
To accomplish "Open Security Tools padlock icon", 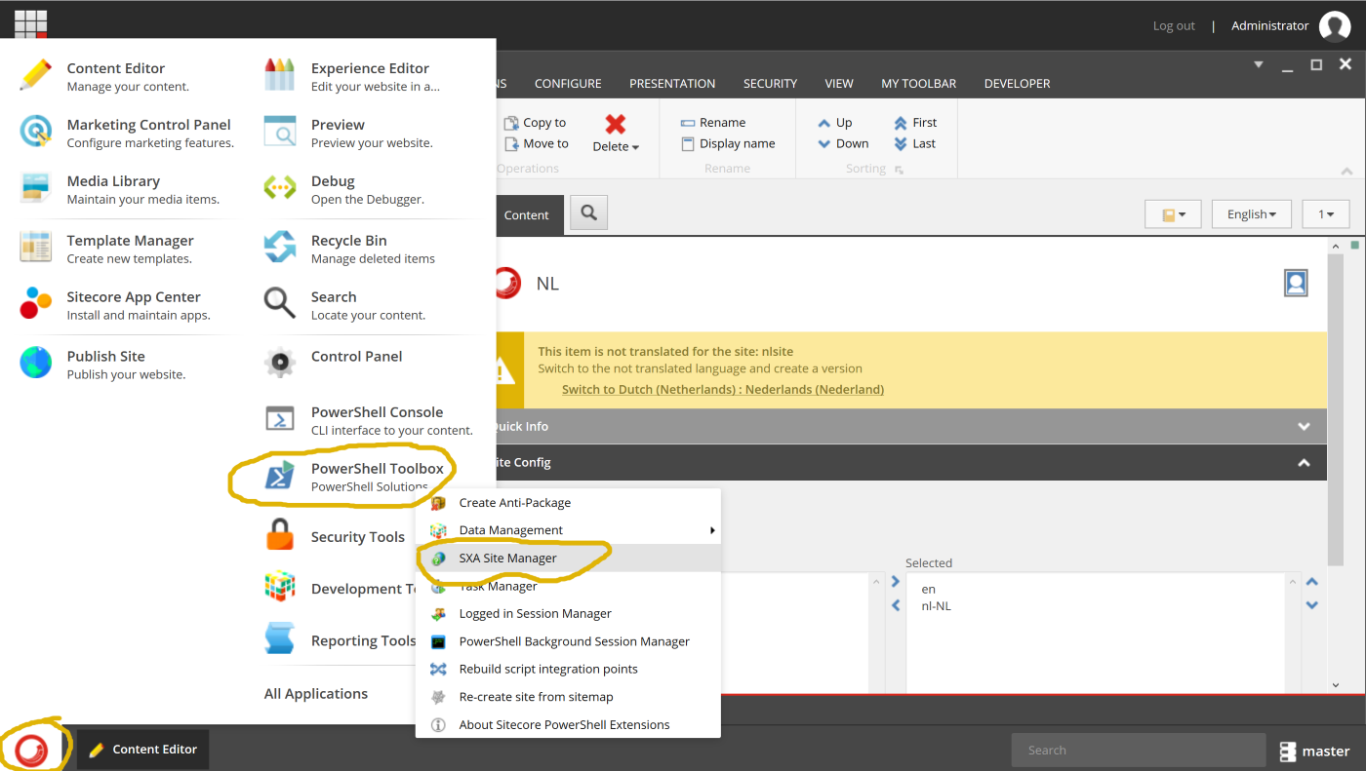I will click(x=280, y=535).
